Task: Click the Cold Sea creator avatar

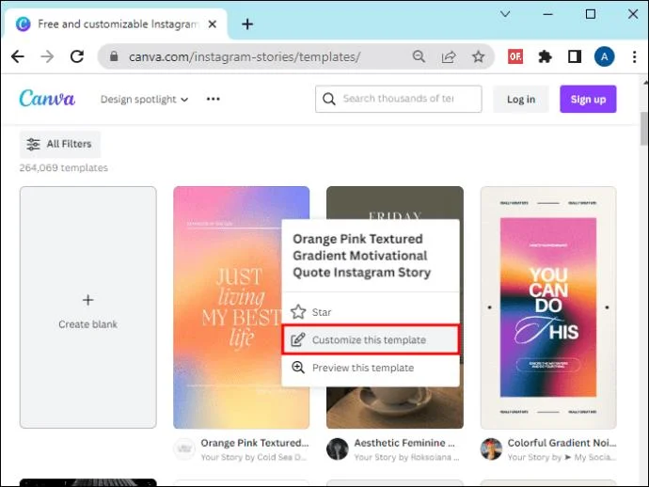Action: coord(184,449)
